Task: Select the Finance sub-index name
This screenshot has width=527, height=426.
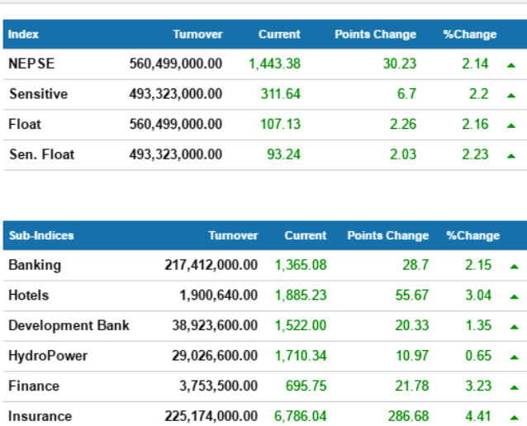Action: point(34,386)
